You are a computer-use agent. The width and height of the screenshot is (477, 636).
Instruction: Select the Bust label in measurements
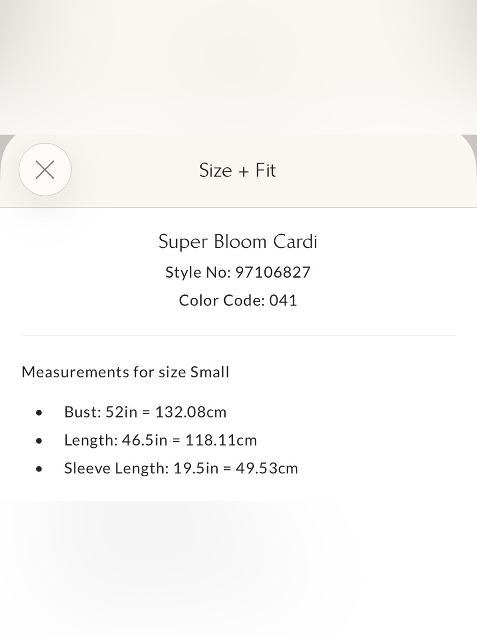[83, 412]
